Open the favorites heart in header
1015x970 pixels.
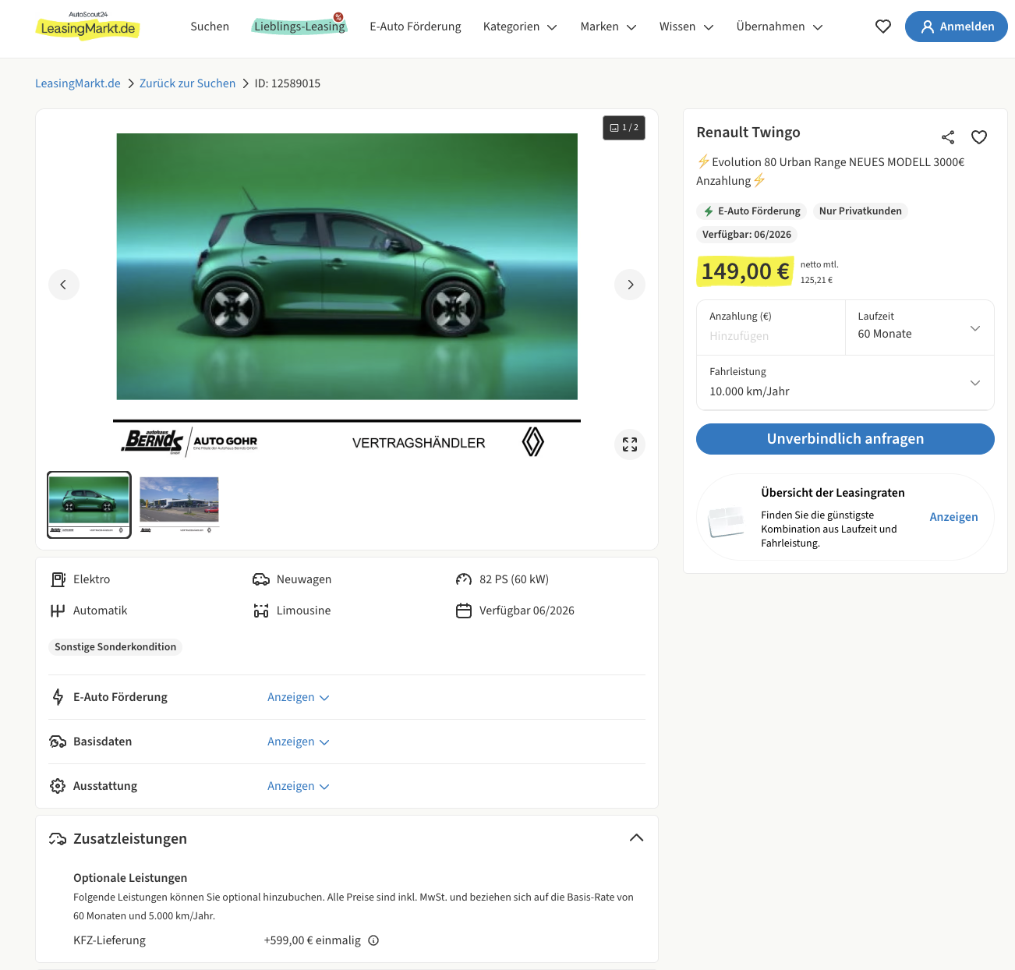(882, 27)
